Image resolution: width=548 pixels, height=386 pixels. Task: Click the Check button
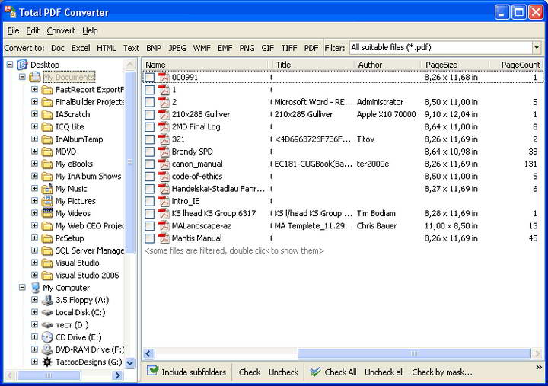250,372
